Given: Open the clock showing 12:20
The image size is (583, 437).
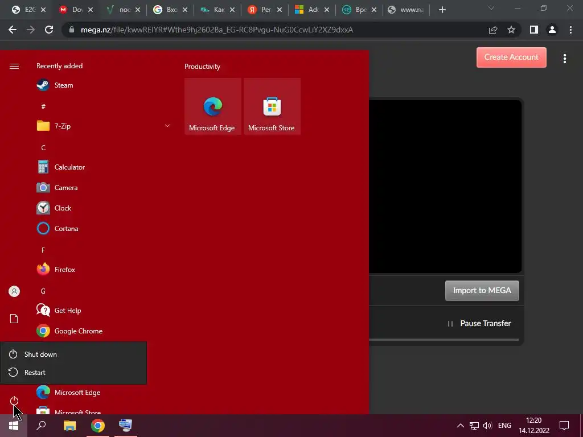Looking at the screenshot, I should (x=534, y=426).
